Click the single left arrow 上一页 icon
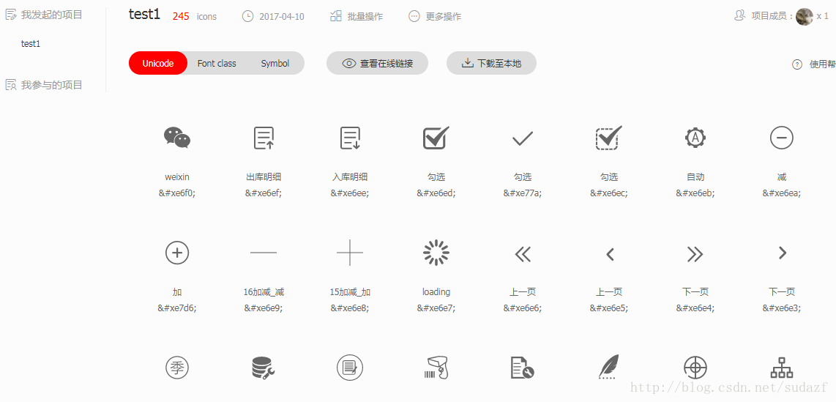836x402 pixels. (x=610, y=255)
